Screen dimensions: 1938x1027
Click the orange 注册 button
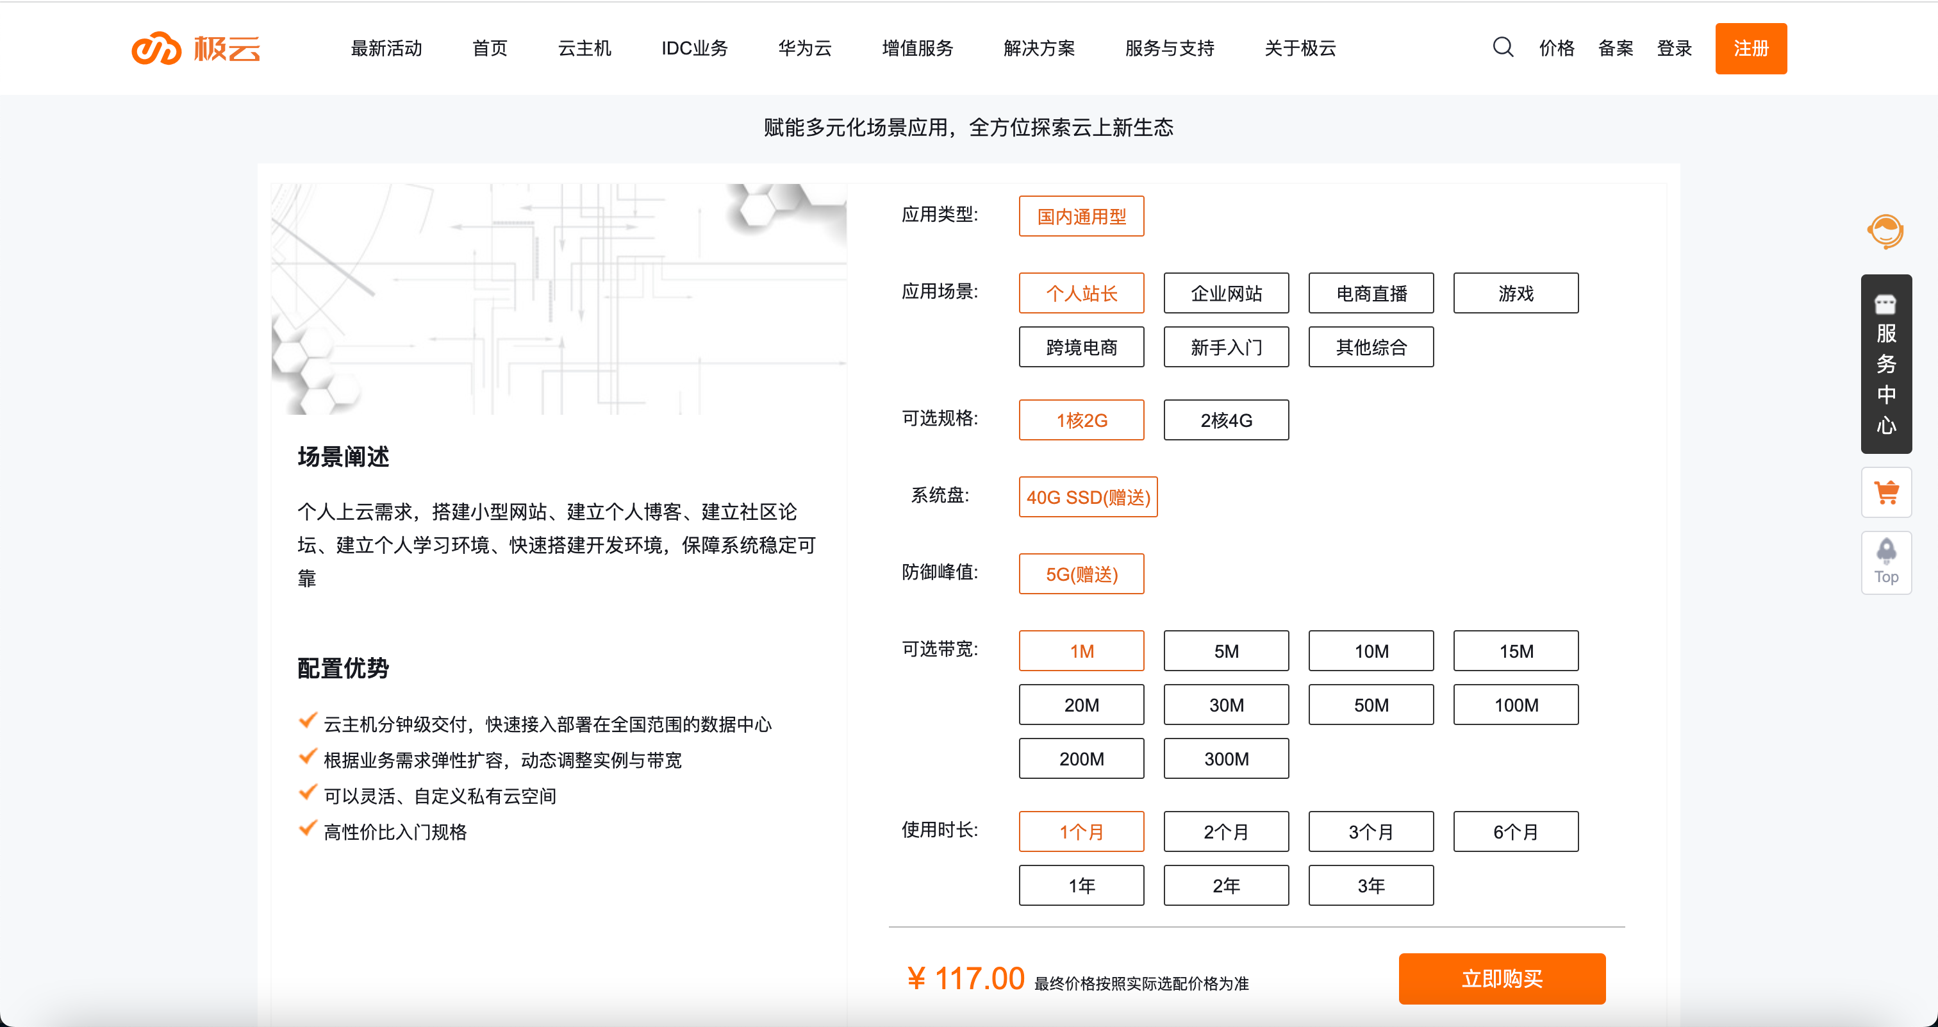point(1750,49)
